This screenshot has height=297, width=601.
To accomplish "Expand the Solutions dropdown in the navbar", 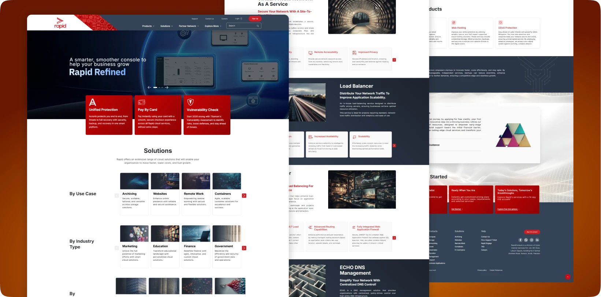I will [x=167, y=26].
